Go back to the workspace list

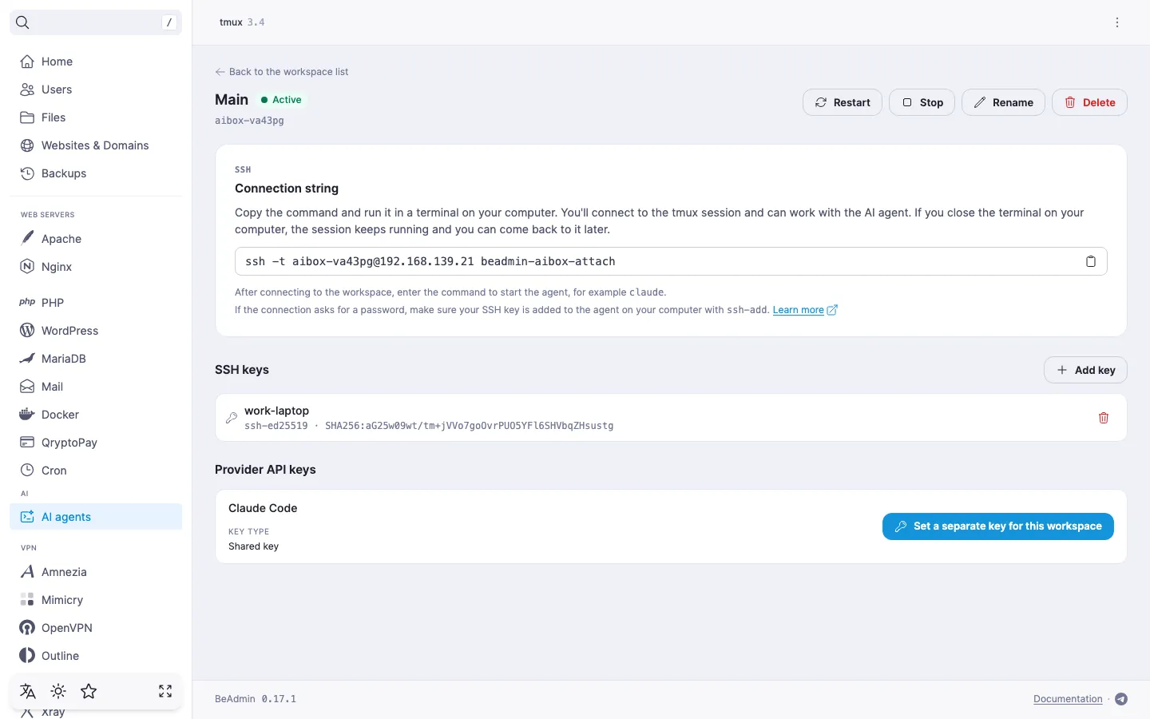point(282,72)
